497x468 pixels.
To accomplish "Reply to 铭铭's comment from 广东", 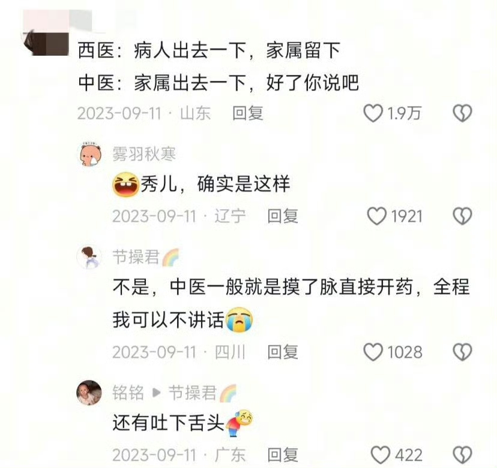I will [x=283, y=455].
